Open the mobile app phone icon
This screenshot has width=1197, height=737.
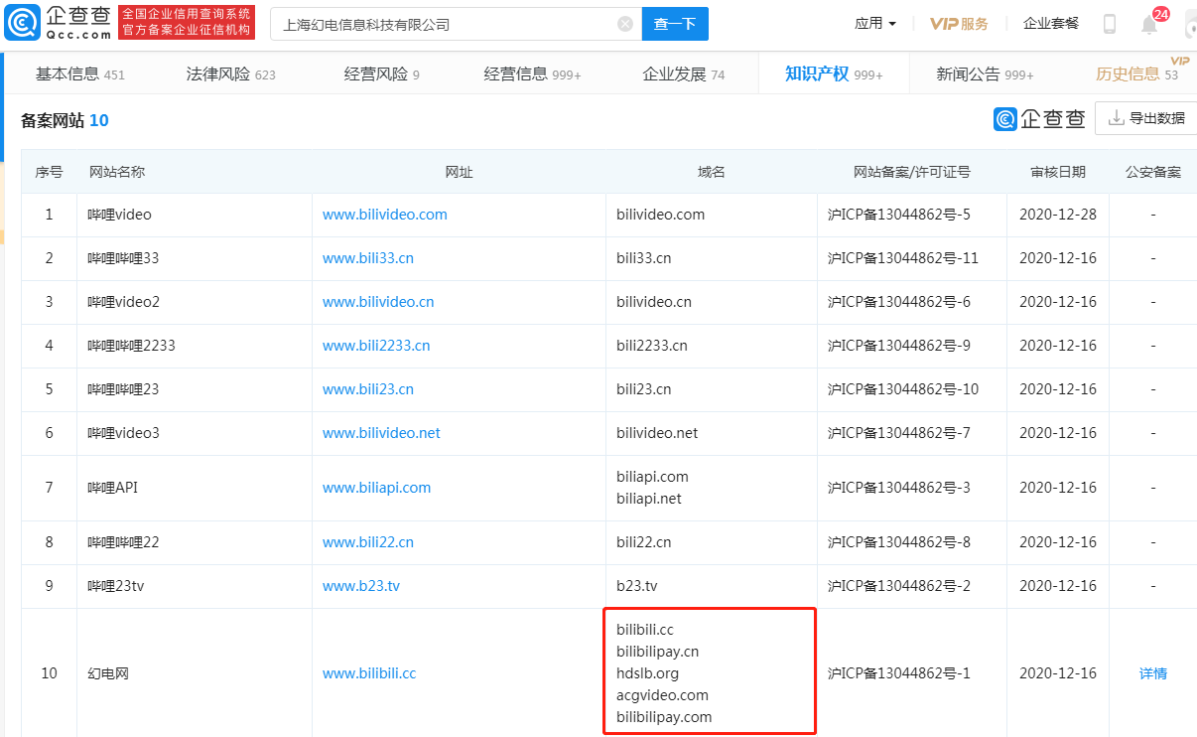[x=1110, y=24]
